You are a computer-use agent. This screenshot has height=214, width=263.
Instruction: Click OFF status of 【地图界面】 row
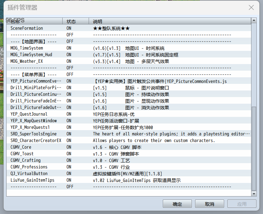[70, 41]
